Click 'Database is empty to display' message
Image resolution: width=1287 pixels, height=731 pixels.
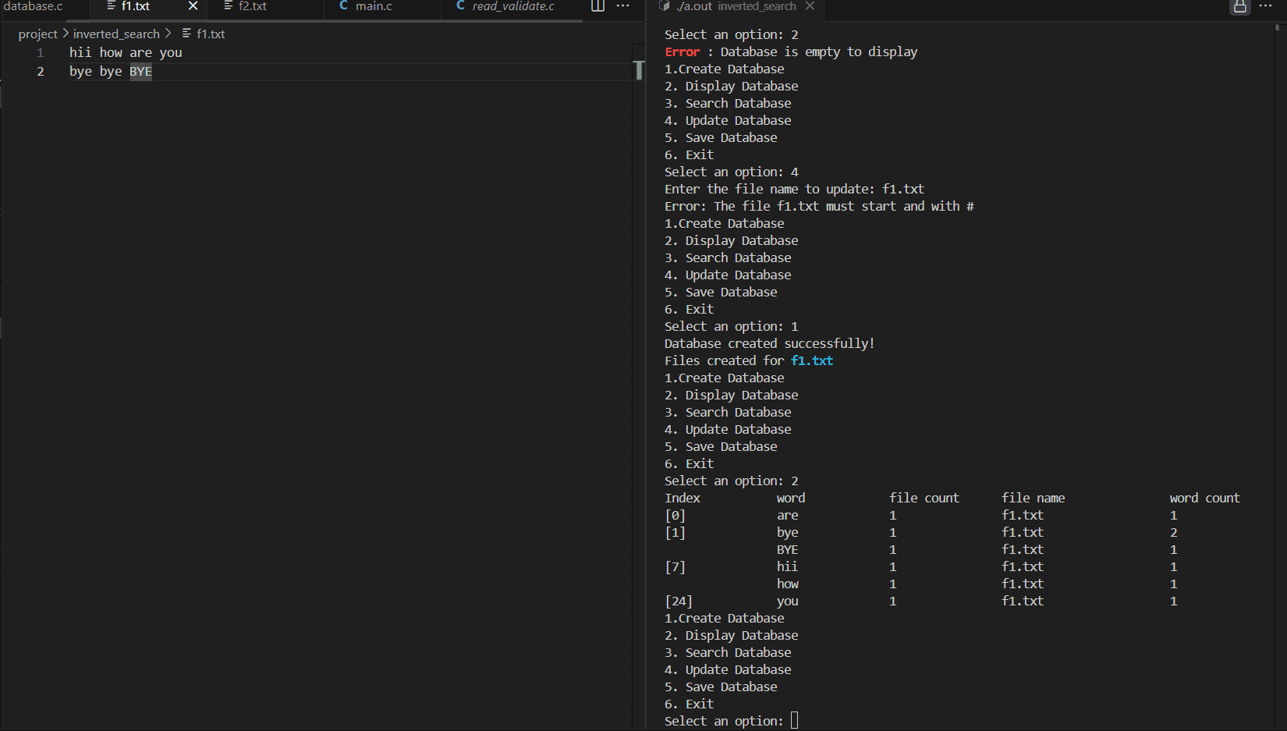click(819, 51)
